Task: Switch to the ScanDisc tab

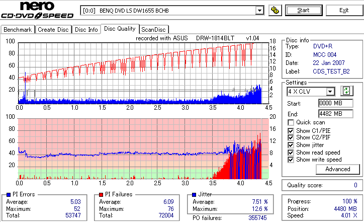Action: pyautogui.click(x=153, y=30)
